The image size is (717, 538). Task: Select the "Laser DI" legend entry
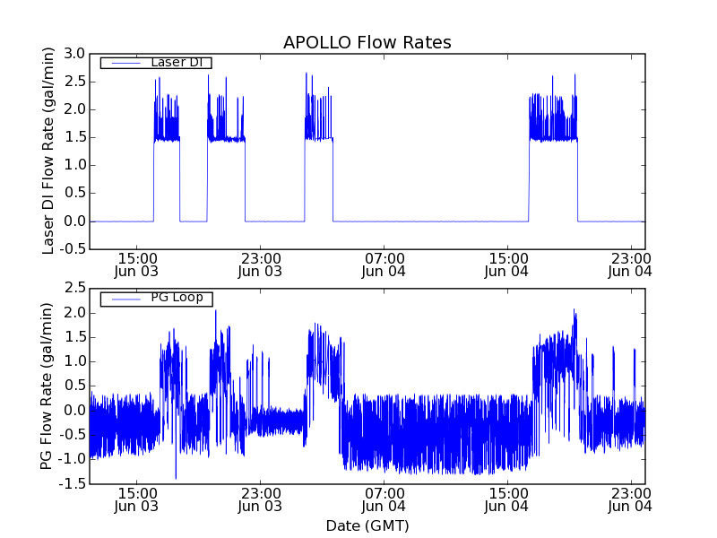coord(156,63)
